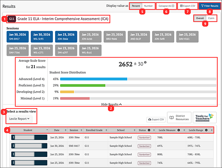Screen dimensions: 222x168
Task: Click Hide Results to collapse the summary
Action: (111, 104)
